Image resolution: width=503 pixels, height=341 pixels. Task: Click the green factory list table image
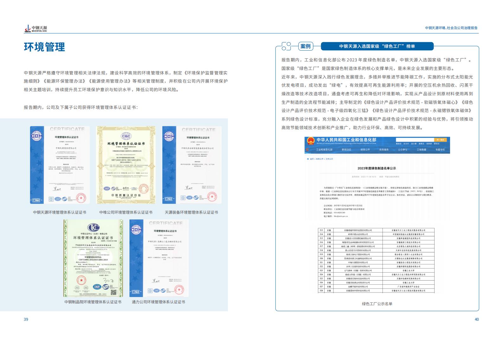tap(376, 260)
